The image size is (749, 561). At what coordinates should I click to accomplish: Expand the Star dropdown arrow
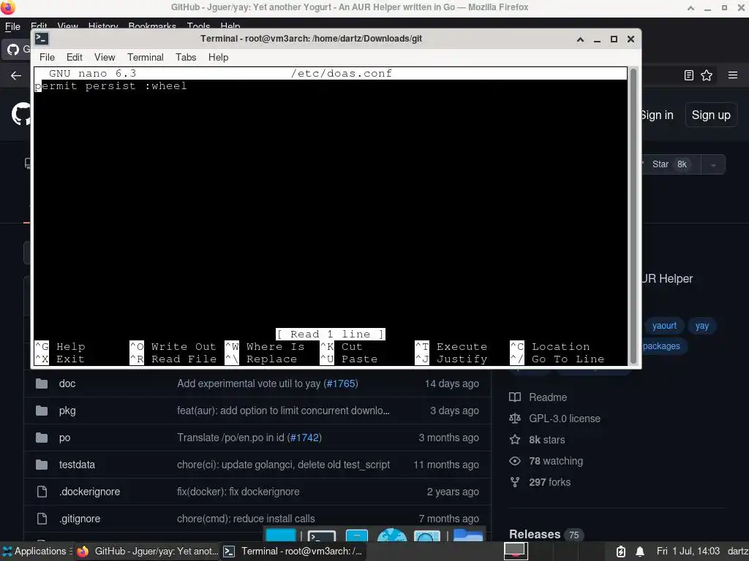pos(712,164)
